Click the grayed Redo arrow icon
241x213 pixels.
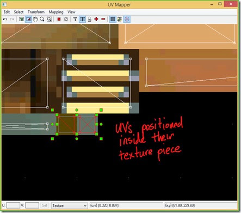pyautogui.click(x=12, y=19)
